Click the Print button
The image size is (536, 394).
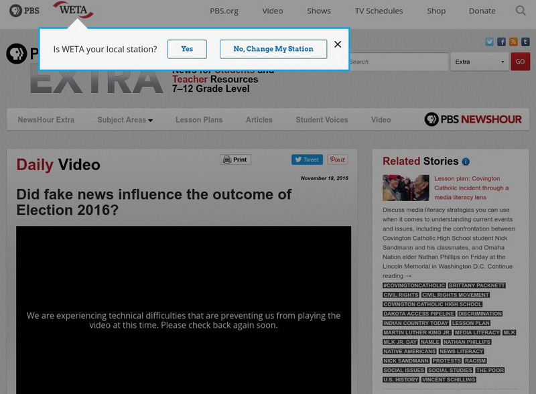pyautogui.click(x=235, y=159)
